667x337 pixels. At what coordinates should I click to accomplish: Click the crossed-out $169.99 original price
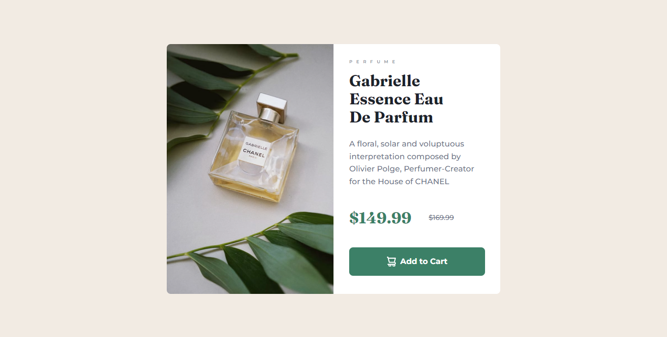(x=441, y=217)
